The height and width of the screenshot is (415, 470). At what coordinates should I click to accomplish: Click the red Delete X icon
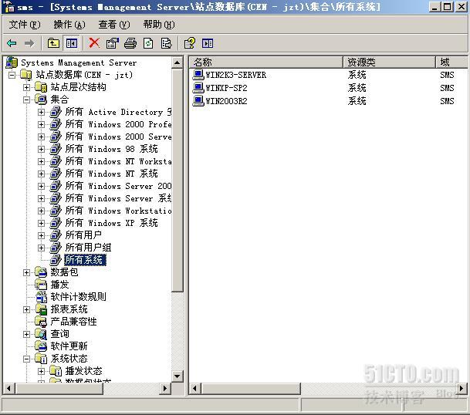(x=94, y=43)
